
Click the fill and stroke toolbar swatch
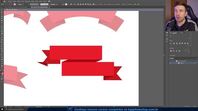[x=2, y=73]
